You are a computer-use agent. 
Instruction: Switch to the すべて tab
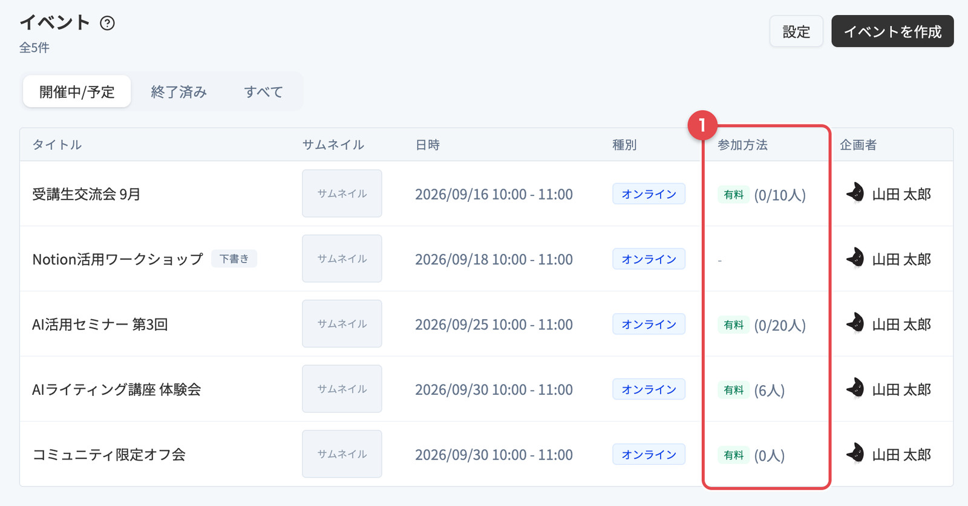click(263, 92)
